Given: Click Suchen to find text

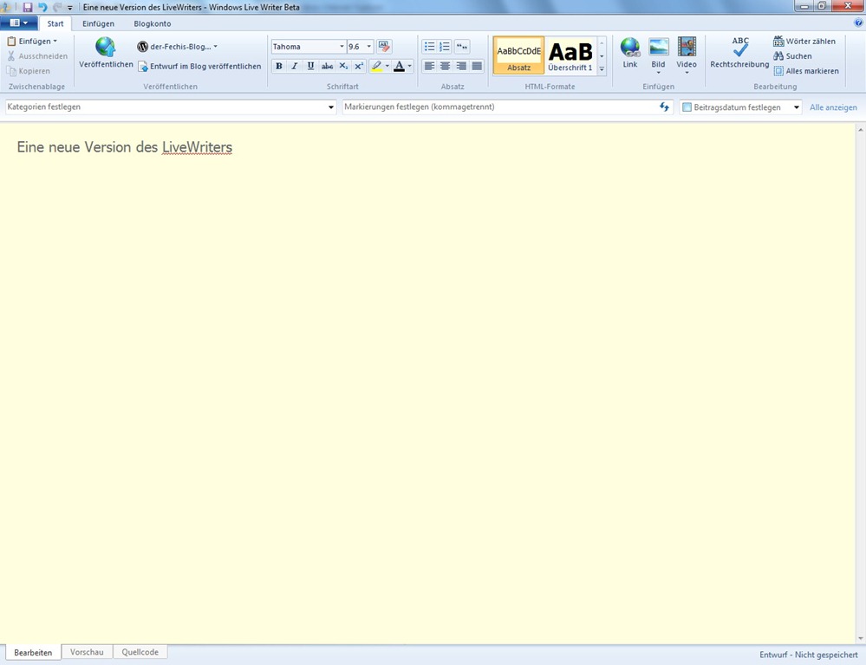Looking at the screenshot, I should pyautogui.click(x=792, y=56).
